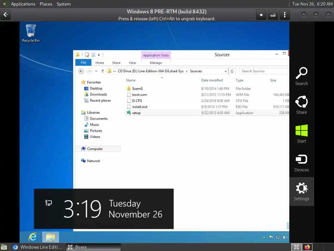Open recent locations dropdown arrow
The image size is (334, 251).
coord(96,71)
